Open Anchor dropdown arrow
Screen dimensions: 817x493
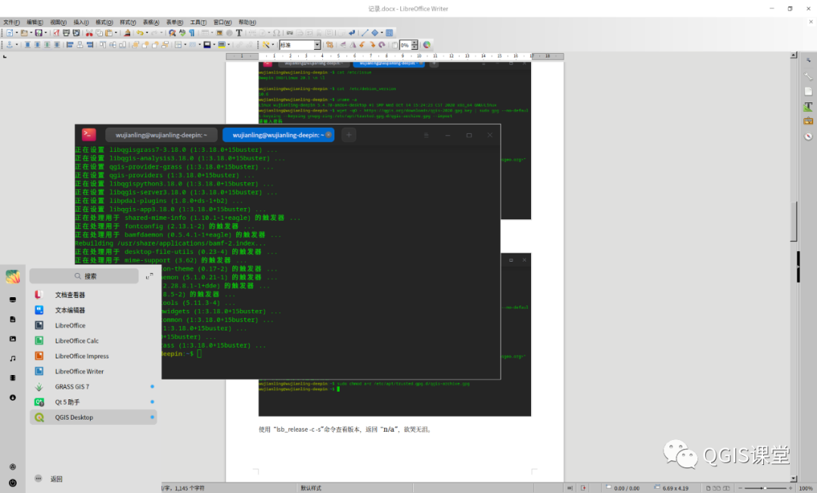click(17, 45)
